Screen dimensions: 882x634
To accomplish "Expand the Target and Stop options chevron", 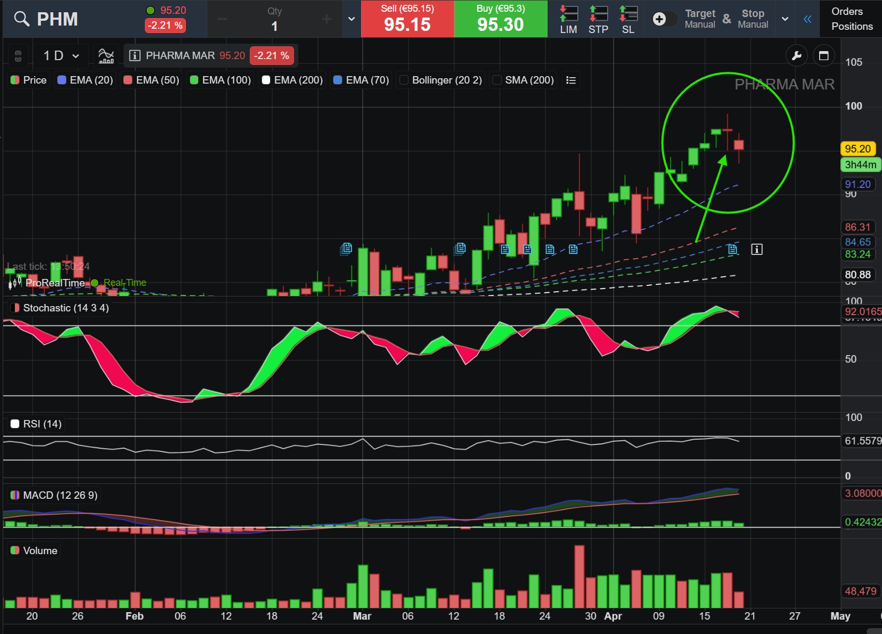I will (785, 19).
